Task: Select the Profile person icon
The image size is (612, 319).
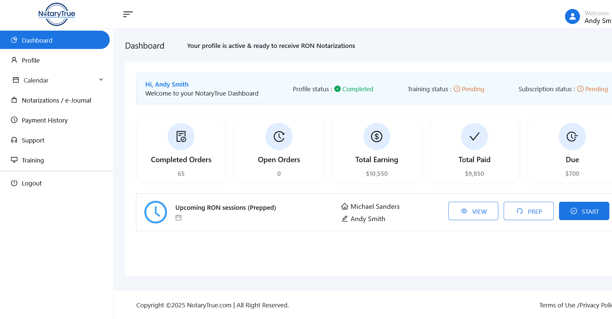Action: pos(14,60)
